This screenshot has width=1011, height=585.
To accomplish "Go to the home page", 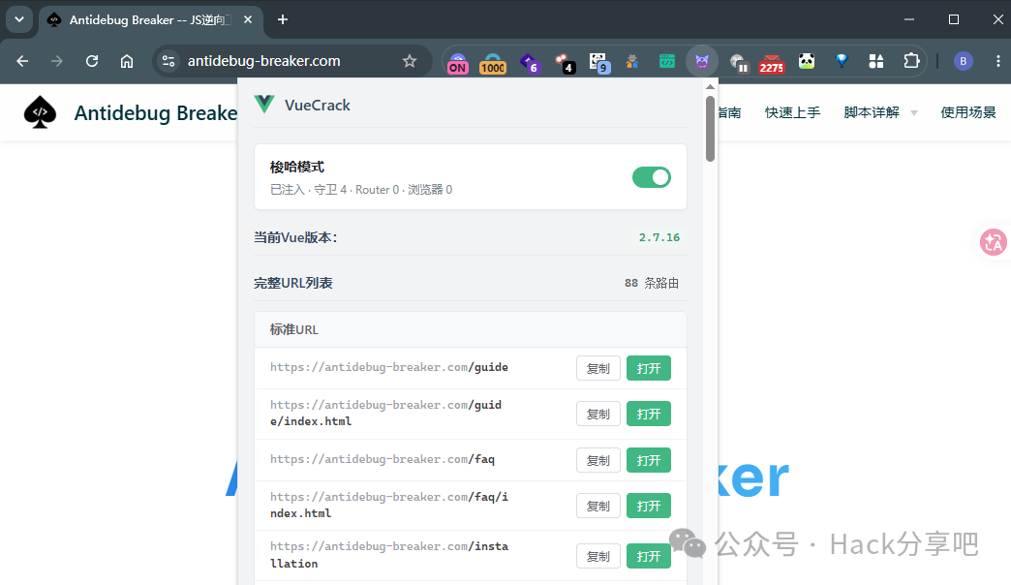I will point(126,61).
